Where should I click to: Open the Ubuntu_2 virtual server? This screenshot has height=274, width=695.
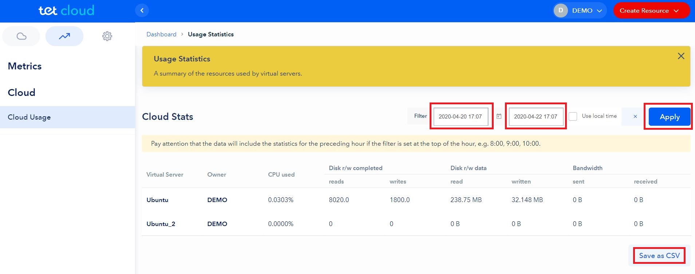tap(161, 224)
